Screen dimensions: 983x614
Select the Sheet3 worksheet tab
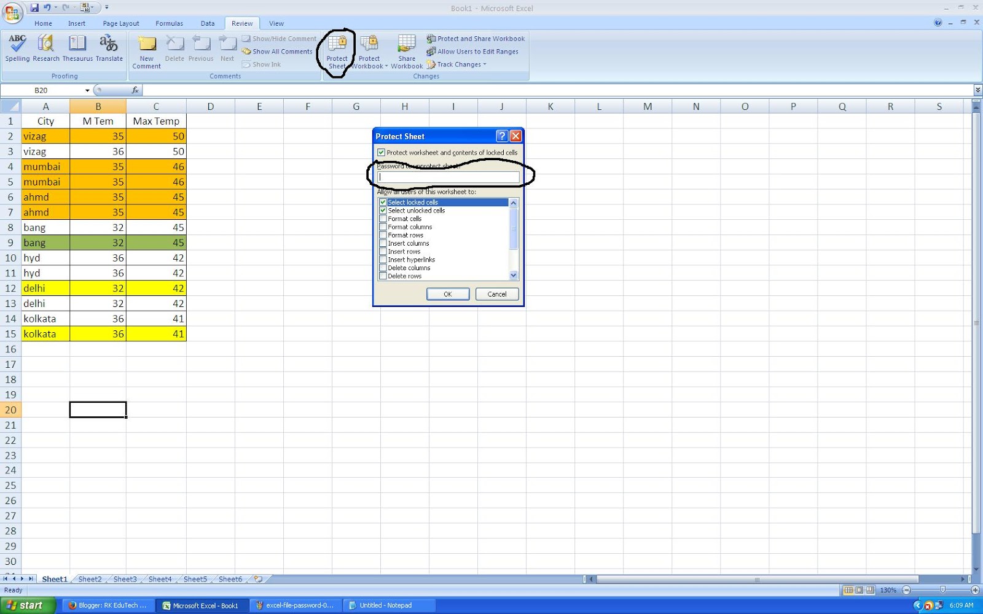125,578
